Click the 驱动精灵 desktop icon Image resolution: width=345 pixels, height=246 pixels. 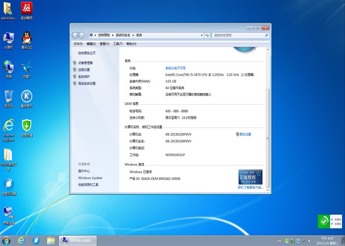click(27, 10)
